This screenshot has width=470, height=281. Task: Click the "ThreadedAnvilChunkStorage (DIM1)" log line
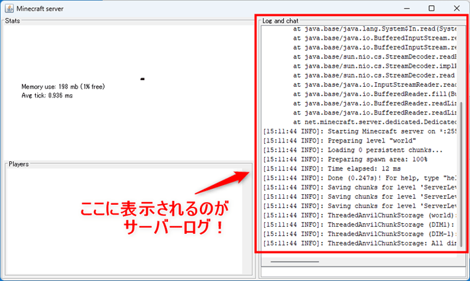pos(359,225)
